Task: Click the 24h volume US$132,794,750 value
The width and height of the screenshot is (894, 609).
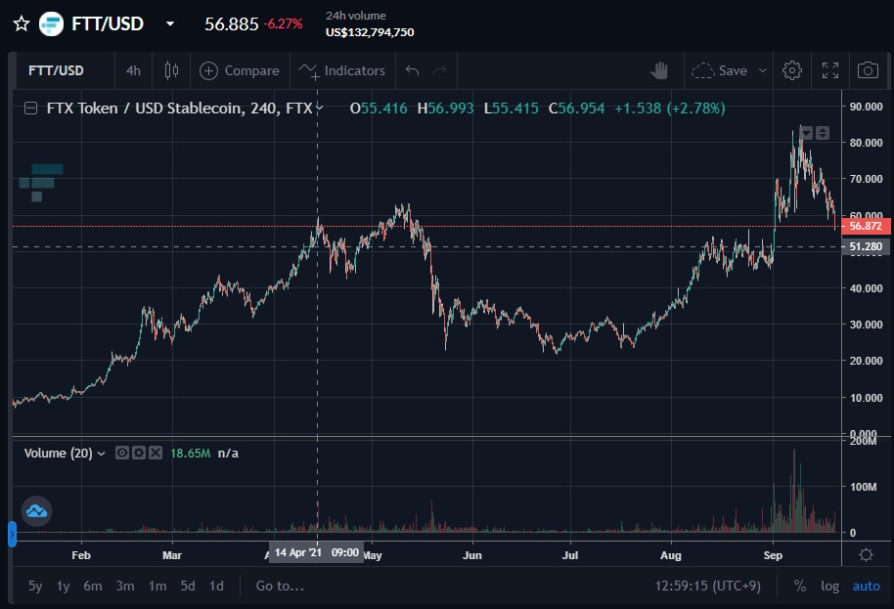Action: pyautogui.click(x=370, y=32)
